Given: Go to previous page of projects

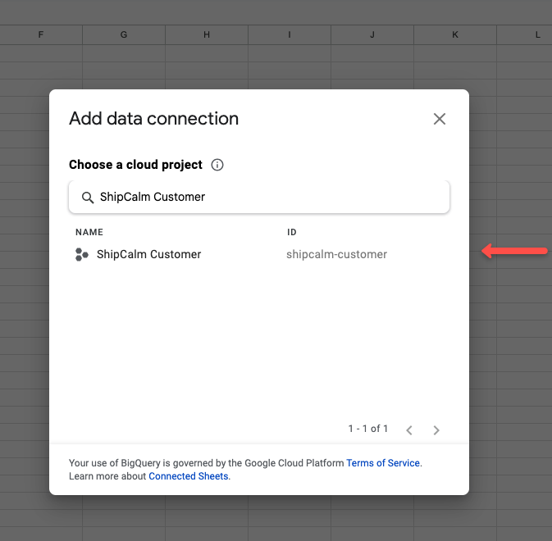Looking at the screenshot, I should [x=409, y=430].
